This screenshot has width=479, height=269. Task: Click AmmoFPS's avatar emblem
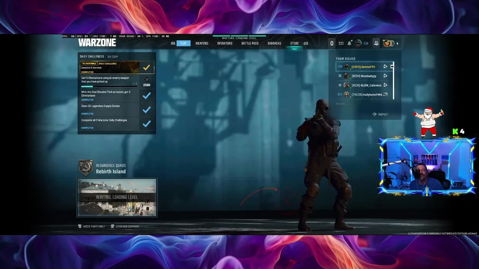tap(347, 67)
